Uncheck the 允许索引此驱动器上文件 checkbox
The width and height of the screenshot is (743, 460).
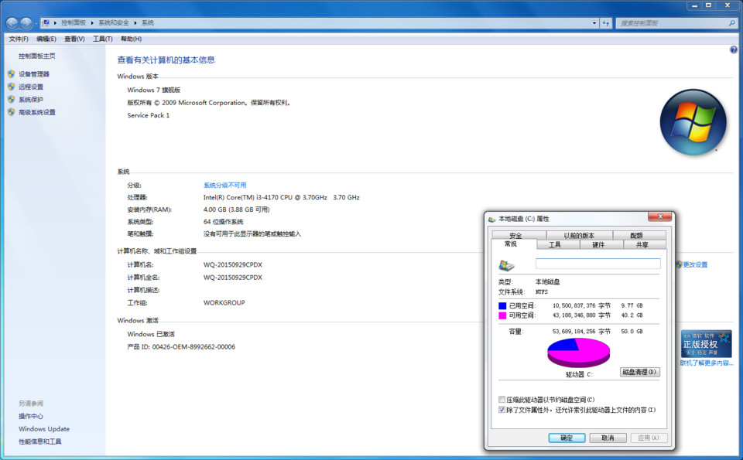pos(502,410)
